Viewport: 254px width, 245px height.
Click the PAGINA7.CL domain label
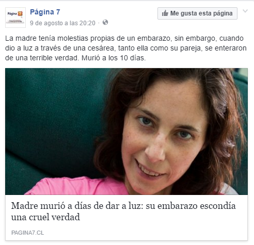click(x=28, y=233)
